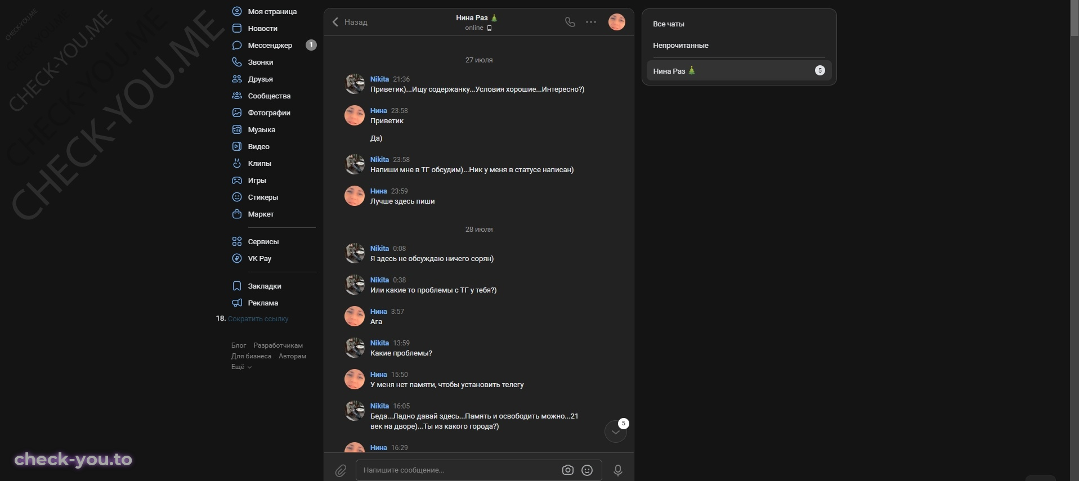Click the message 'Какие проблемы?'

pyautogui.click(x=401, y=353)
